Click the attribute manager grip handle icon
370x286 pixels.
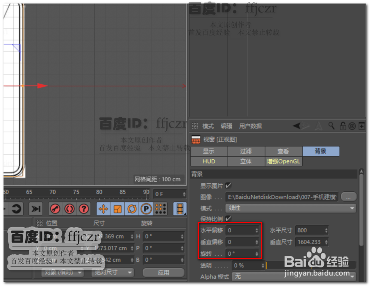pos(195,126)
